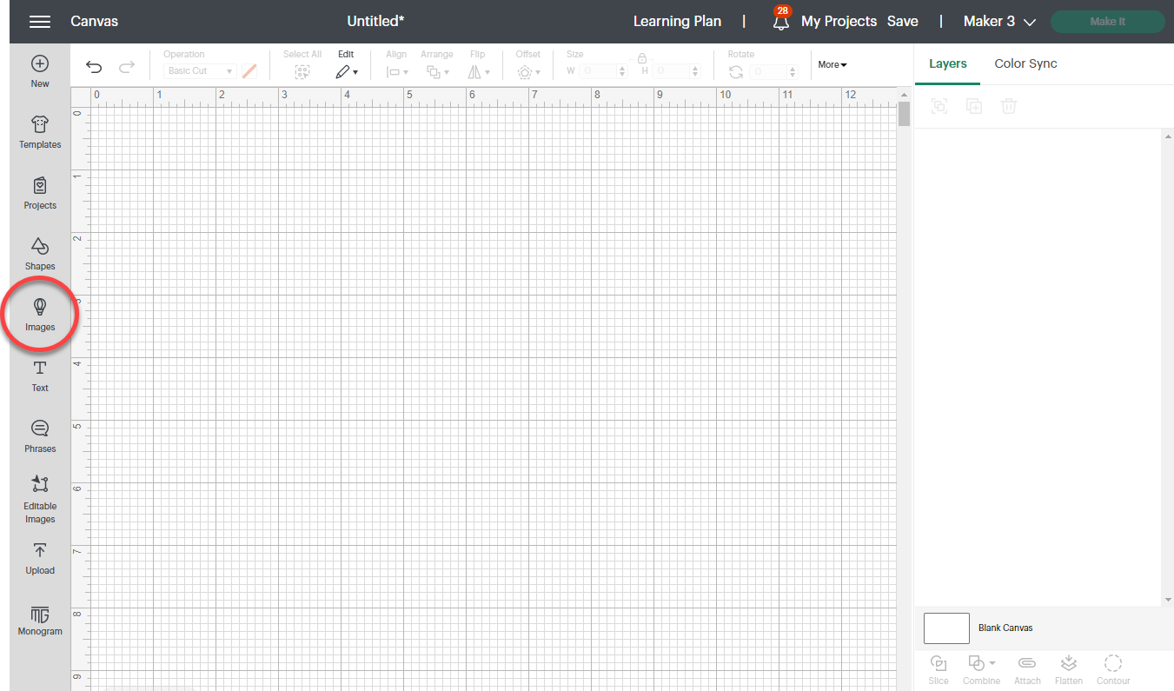Viewport: 1174px width, 691px height.
Task: Expand the Maker 3 machine dropdown
Action: pyautogui.click(x=999, y=22)
